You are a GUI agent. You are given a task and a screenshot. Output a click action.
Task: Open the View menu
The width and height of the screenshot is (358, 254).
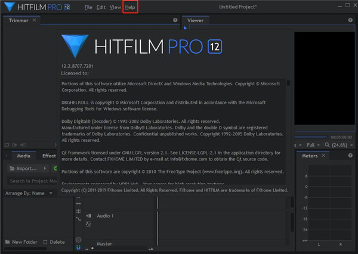coord(115,7)
